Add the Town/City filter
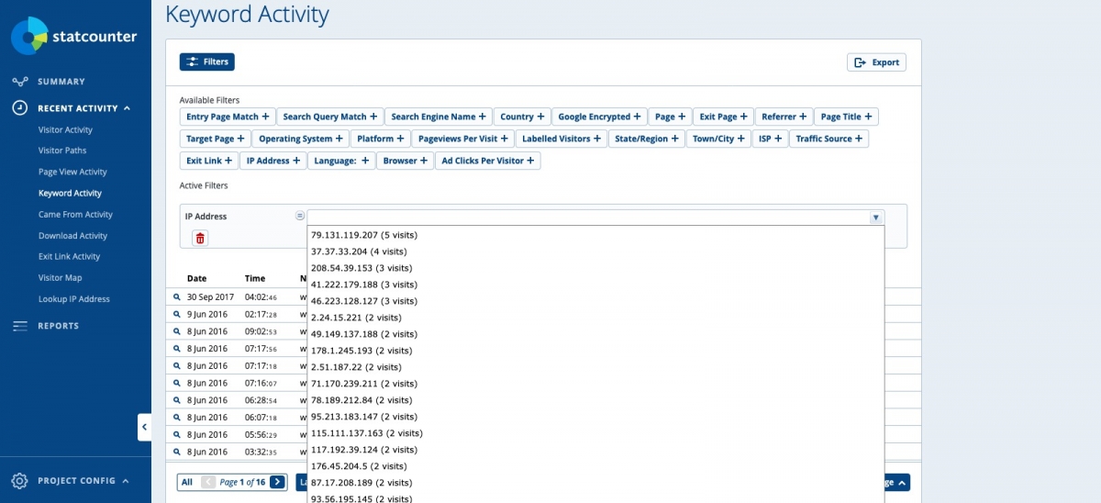Screen dimensions: 1101x503 [x=719, y=139]
